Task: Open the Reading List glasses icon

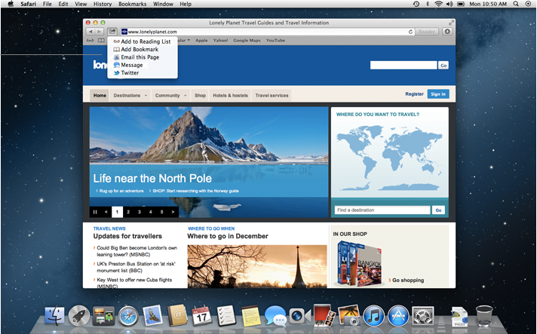Action: [91, 40]
